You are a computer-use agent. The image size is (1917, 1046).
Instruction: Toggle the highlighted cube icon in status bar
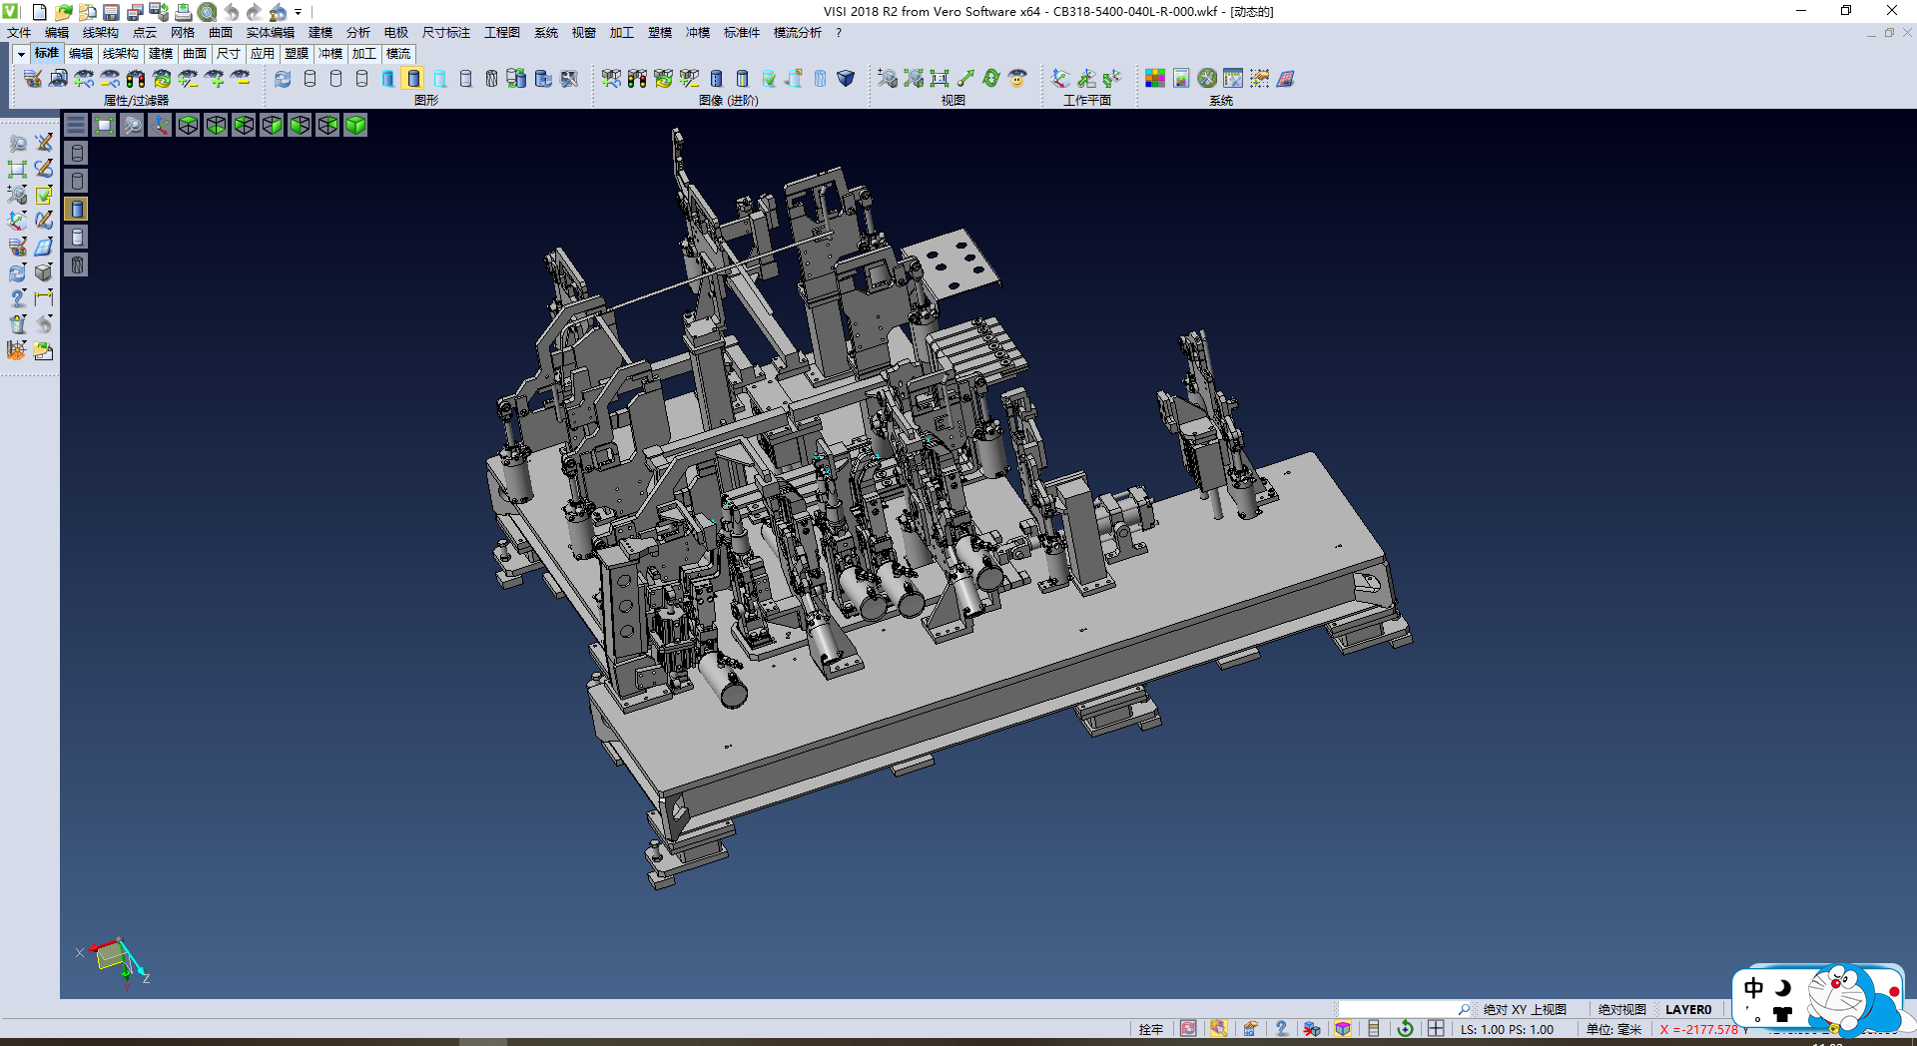click(x=1343, y=1029)
